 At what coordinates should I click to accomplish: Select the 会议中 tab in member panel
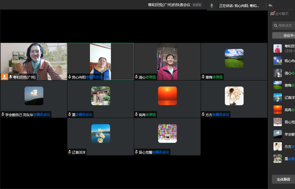[284, 36]
